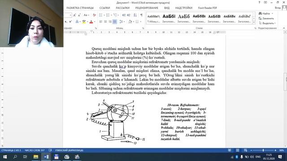Apply numbered list
This screenshot has height=161, width=287.
pyautogui.click(x=108, y=15)
